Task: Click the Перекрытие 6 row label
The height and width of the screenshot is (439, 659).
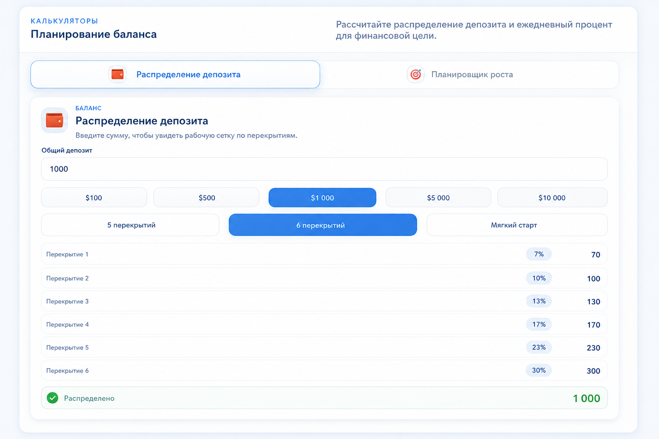Action: (67, 371)
